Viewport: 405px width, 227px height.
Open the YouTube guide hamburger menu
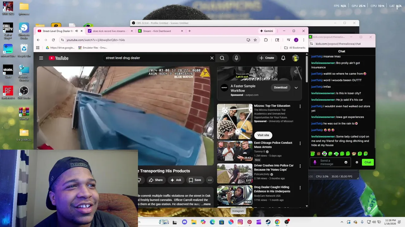click(x=41, y=58)
